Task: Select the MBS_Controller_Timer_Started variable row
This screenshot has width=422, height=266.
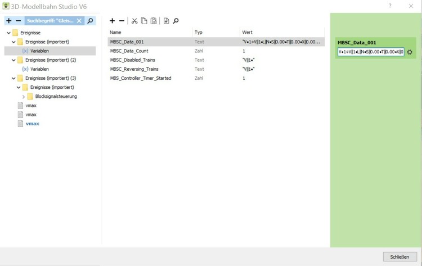Action: 216,78
